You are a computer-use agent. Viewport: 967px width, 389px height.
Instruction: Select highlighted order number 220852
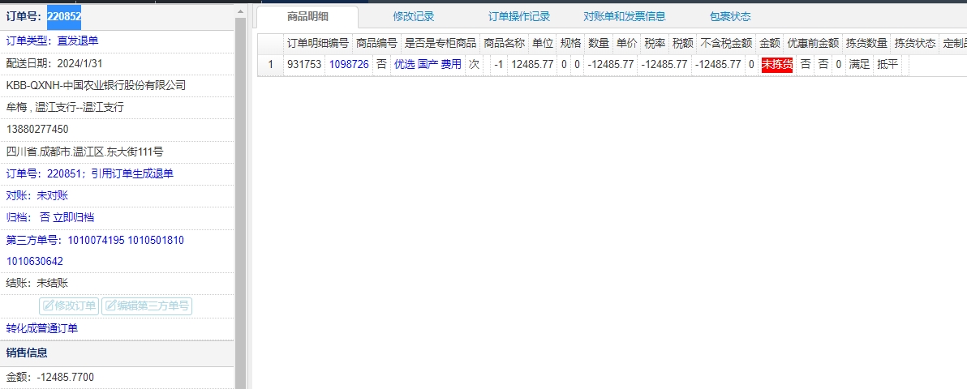64,17
